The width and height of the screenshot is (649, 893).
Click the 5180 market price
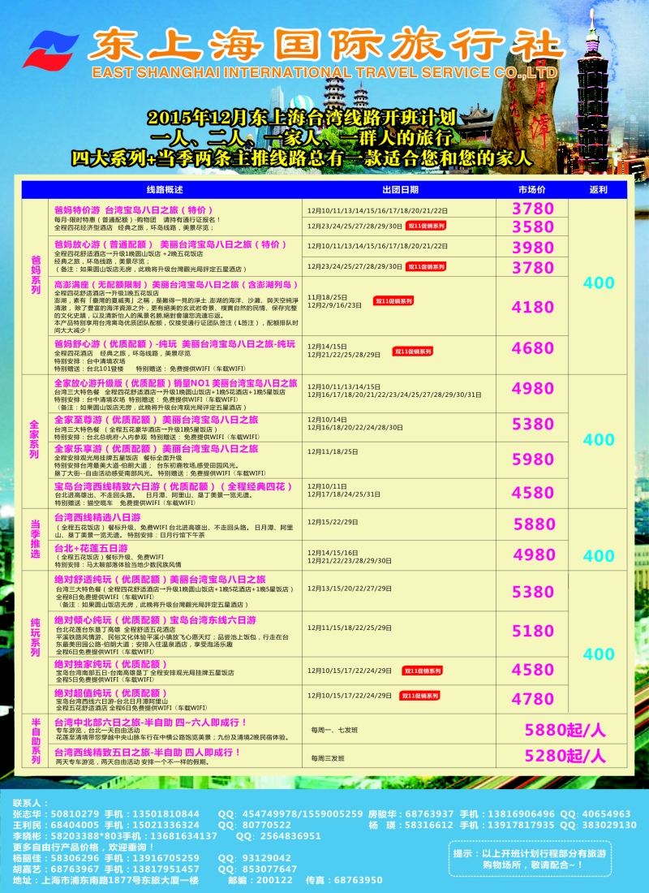tap(533, 631)
